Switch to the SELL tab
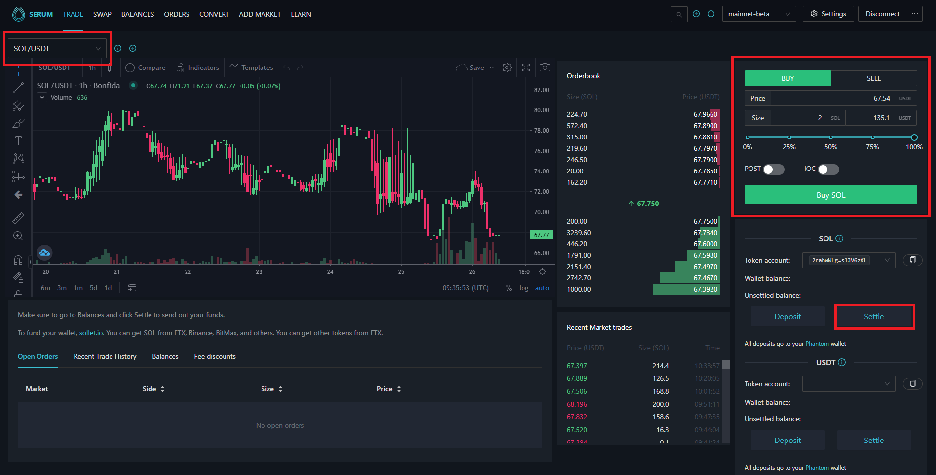 click(873, 78)
